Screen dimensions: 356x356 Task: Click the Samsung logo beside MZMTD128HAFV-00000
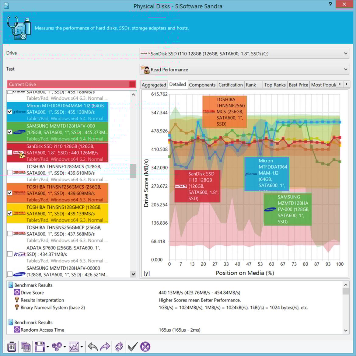pyautogui.click(x=19, y=274)
